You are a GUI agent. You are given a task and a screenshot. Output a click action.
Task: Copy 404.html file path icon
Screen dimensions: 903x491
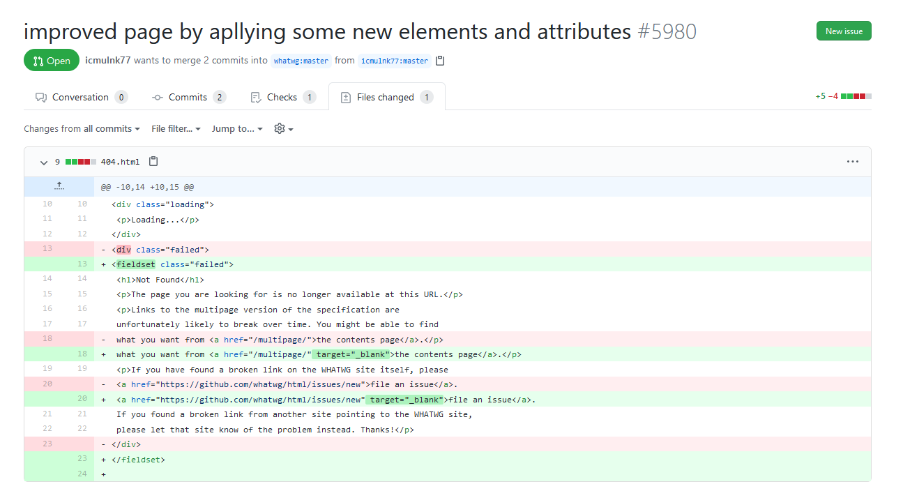pyautogui.click(x=153, y=161)
